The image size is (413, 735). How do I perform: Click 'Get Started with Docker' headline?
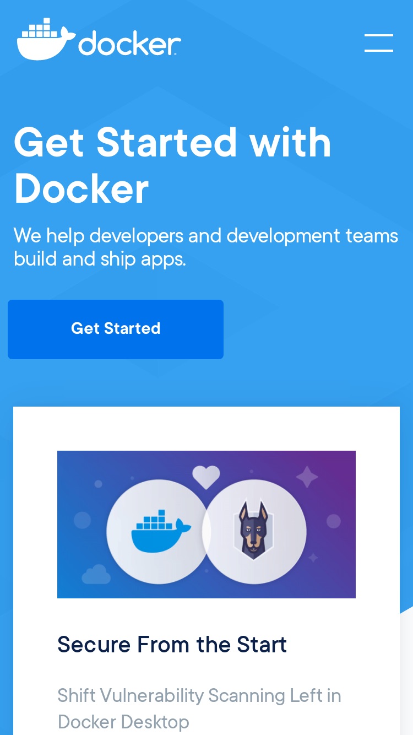pyautogui.click(x=172, y=165)
